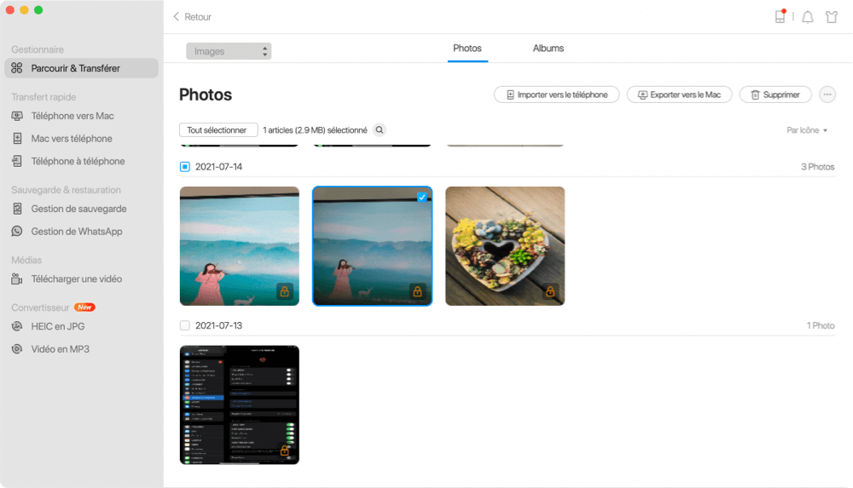Switch to the Albums tab
The width and height of the screenshot is (853, 488).
pos(548,49)
